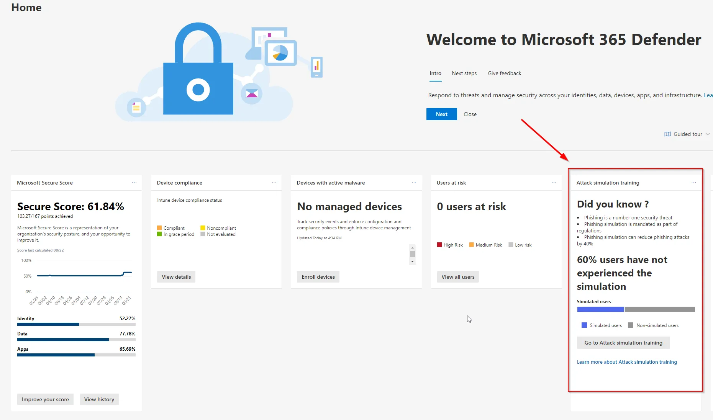Viewport: 713px width, 420px height.
Task: Click the Apps score progress bar
Action: point(76,355)
